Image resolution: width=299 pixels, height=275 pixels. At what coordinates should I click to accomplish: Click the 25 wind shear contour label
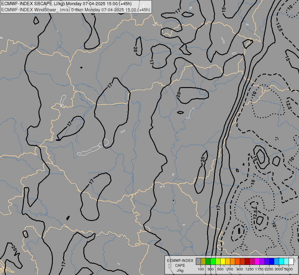click(203, 159)
